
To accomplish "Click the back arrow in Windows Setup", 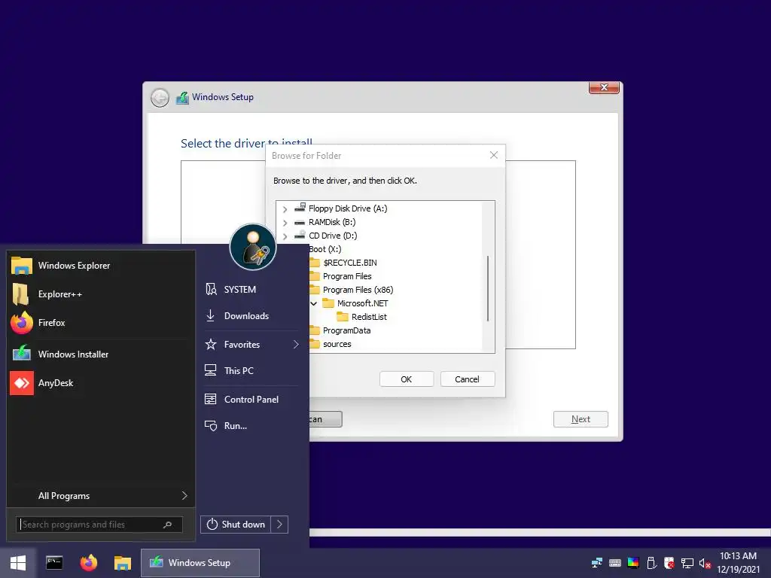I will coord(160,98).
